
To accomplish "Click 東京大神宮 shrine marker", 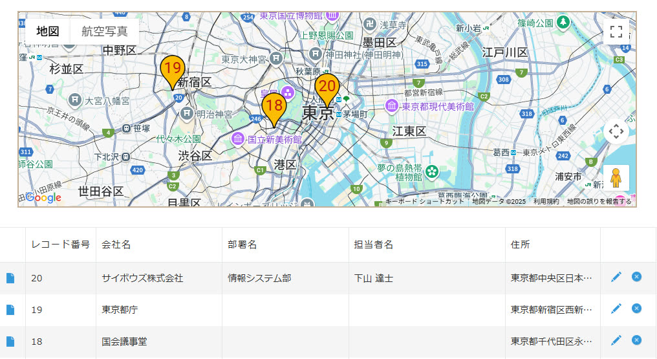I will point(275,58).
